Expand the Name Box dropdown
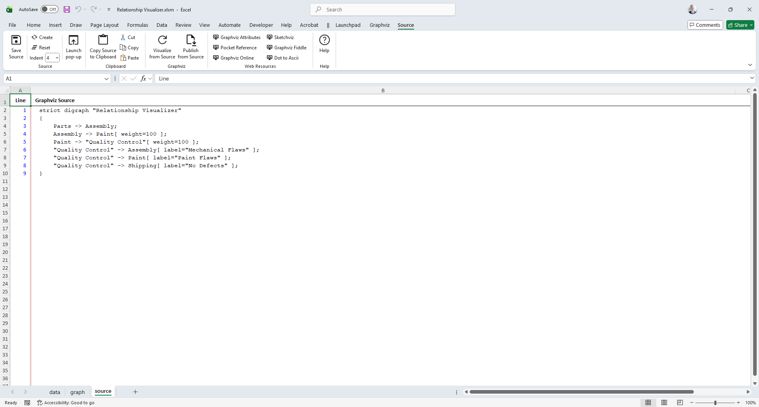The image size is (759, 407). pos(106,79)
